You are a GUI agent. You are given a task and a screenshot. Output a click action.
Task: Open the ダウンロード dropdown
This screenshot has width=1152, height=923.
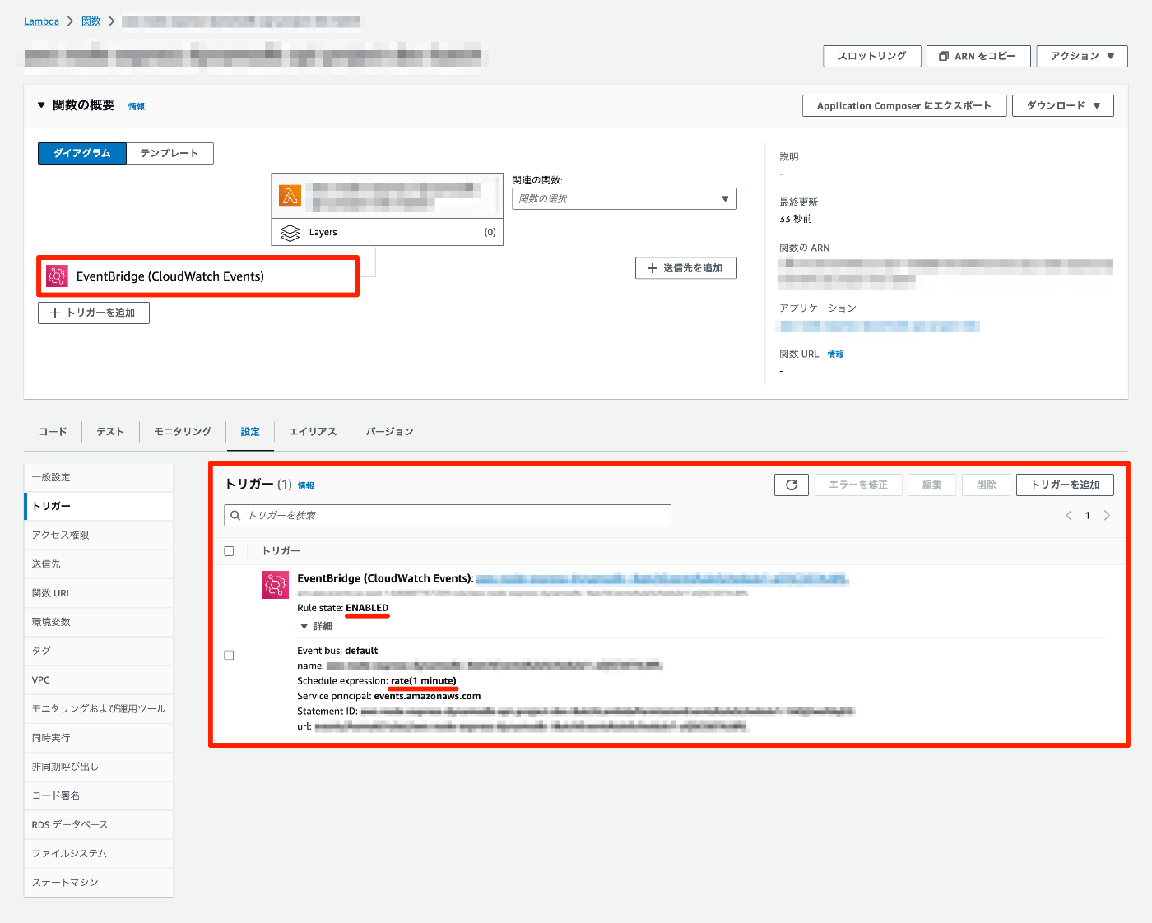pos(1063,105)
